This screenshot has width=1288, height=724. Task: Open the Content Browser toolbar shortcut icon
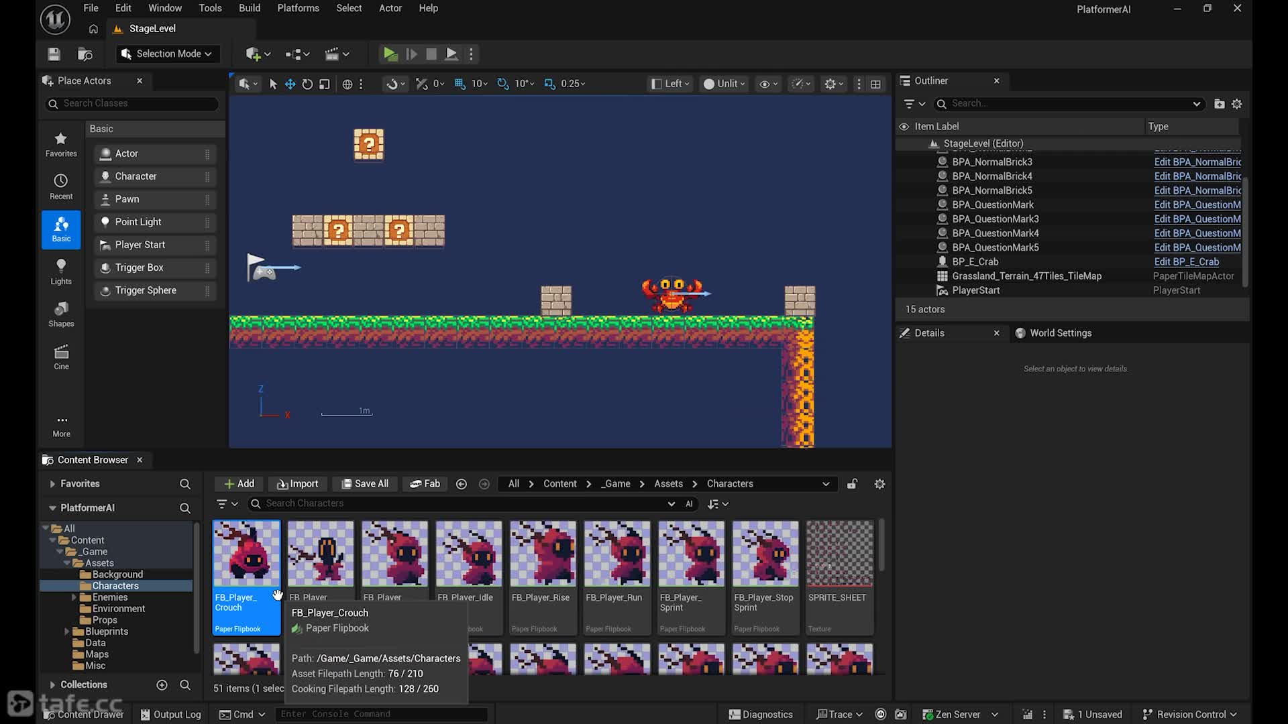point(85,54)
